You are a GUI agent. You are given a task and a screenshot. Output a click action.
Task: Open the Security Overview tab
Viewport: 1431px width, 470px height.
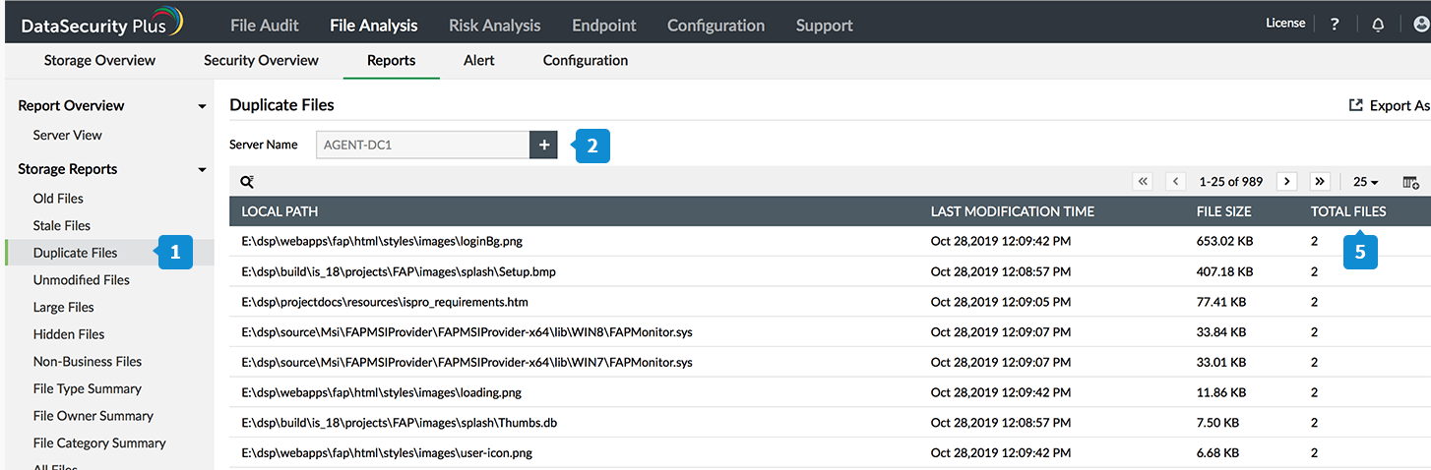point(261,60)
